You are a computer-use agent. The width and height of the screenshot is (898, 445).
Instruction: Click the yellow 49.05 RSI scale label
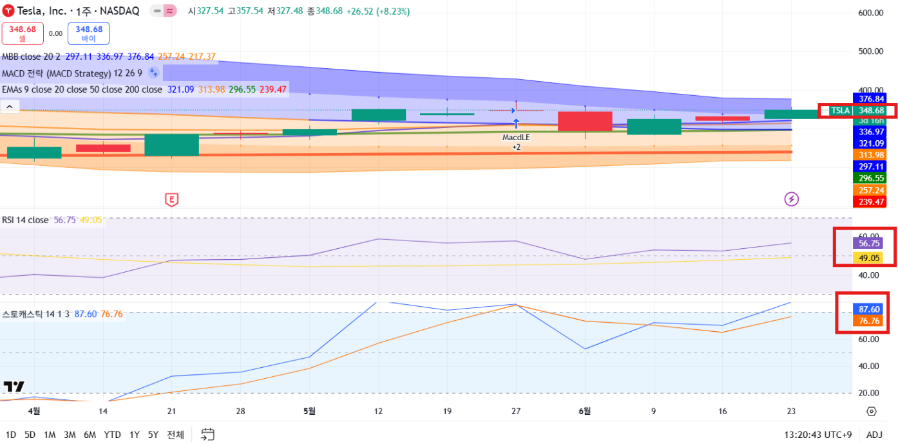click(869, 257)
